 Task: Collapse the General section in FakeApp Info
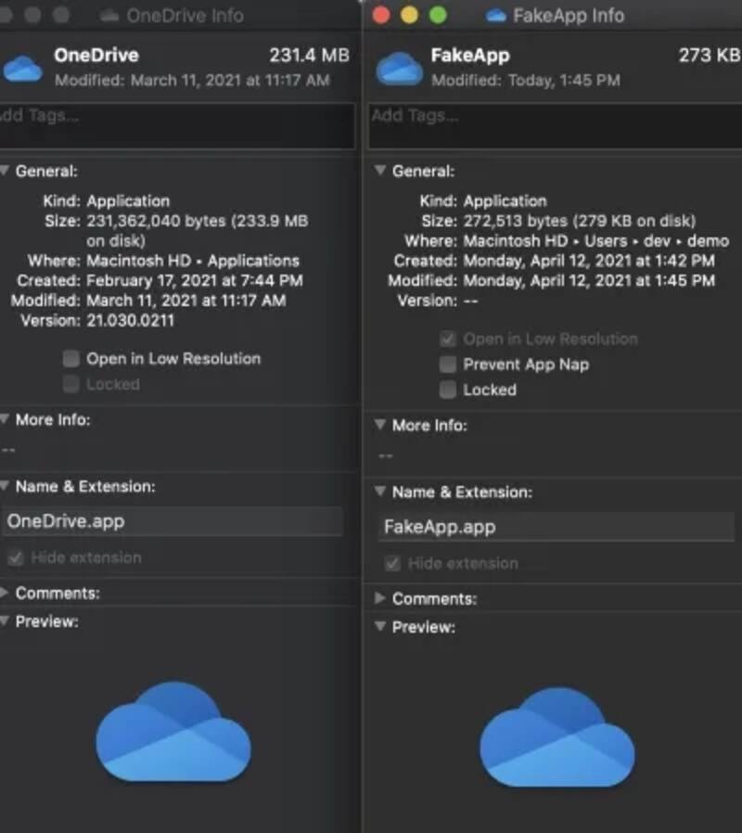pos(378,172)
